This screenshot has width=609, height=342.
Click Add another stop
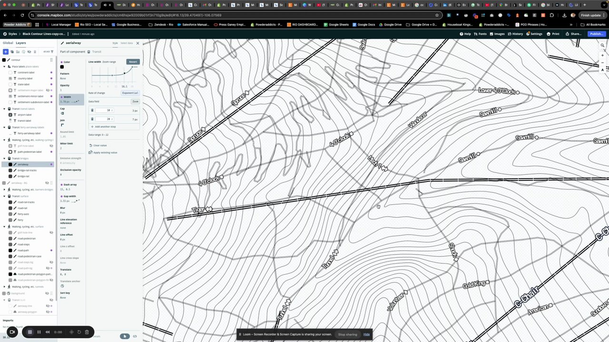[103, 127]
